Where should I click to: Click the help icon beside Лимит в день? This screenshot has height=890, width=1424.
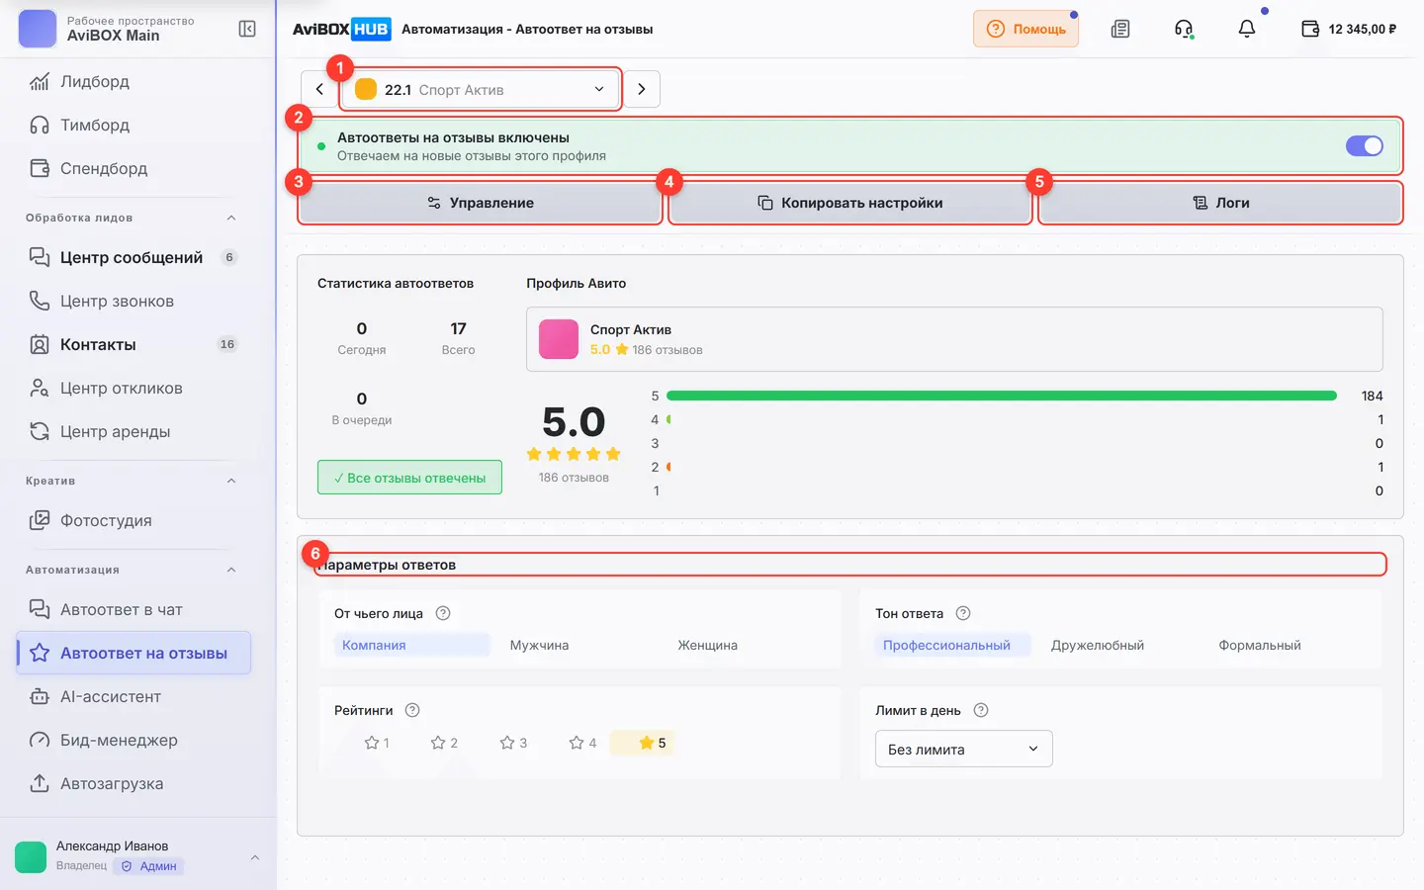[x=981, y=710]
